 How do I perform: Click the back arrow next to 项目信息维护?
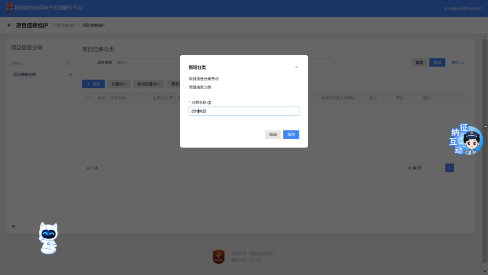click(9, 25)
